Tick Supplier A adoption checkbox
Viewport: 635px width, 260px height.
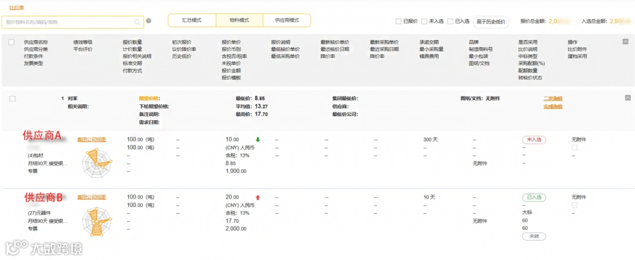click(574, 148)
